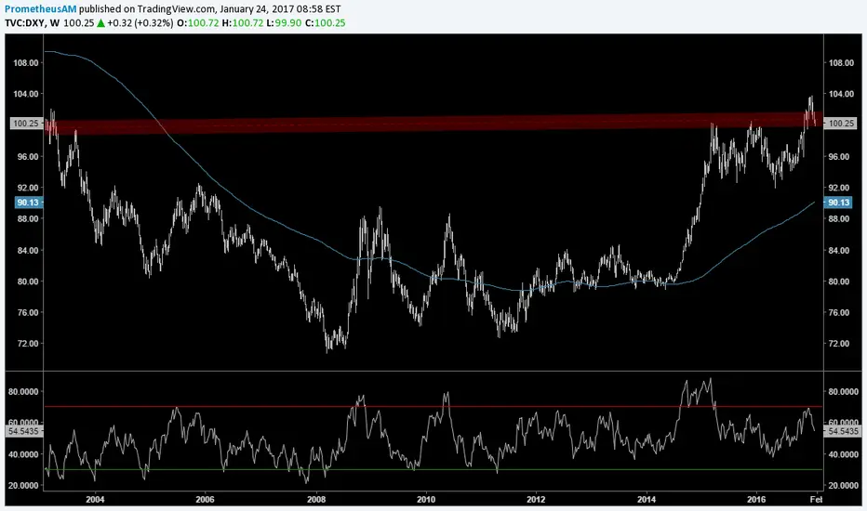Click the 54.5435 indicator tag on the right scale
This screenshot has width=867, height=511.
coord(844,431)
